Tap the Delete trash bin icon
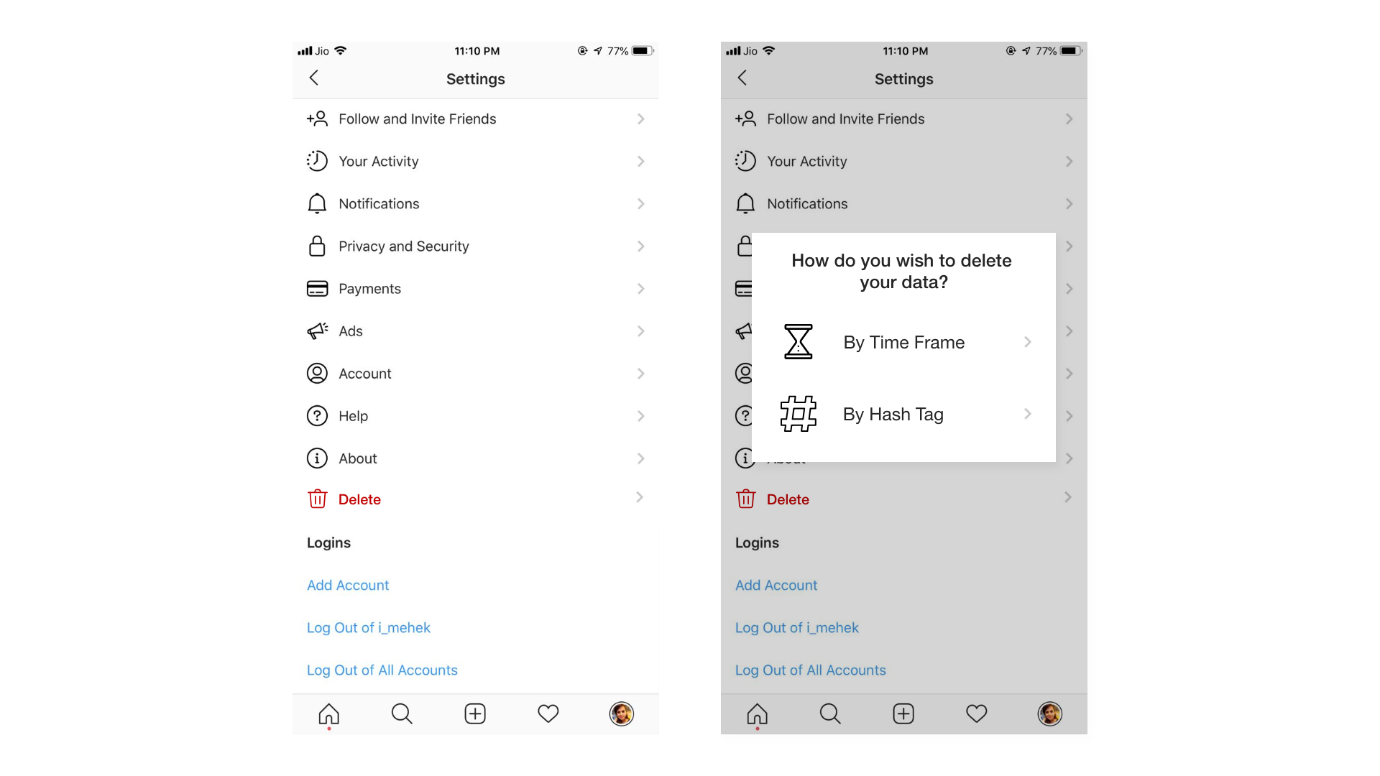 coord(316,499)
